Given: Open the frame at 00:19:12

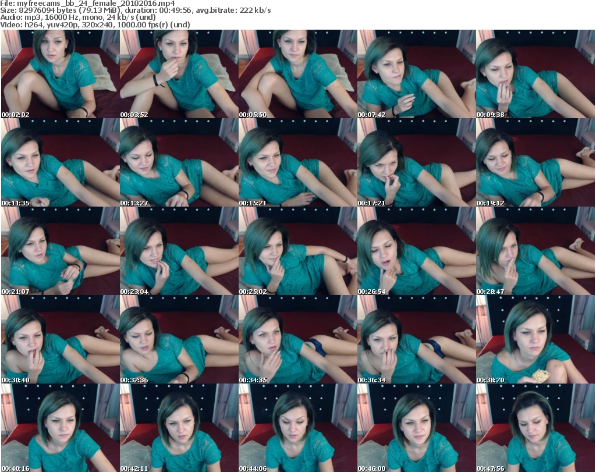Looking at the screenshot, I should click(x=535, y=162).
